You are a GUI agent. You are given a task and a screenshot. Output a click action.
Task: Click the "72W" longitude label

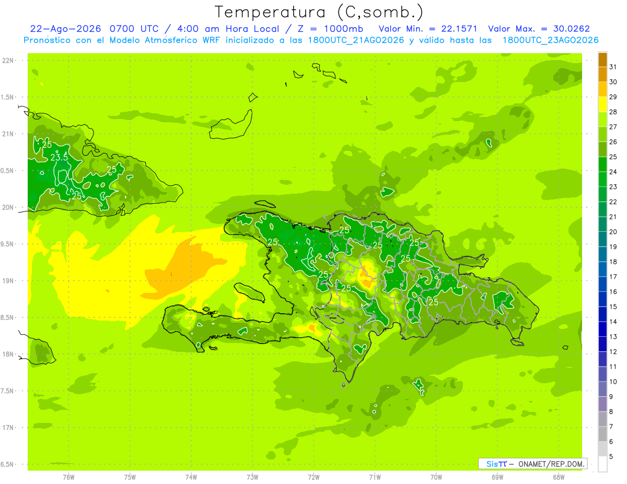coord(313,477)
